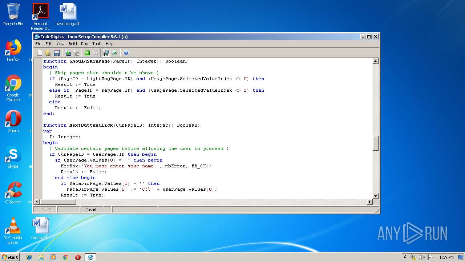Open Recycle Bin desktop icon

pyautogui.click(x=13, y=15)
